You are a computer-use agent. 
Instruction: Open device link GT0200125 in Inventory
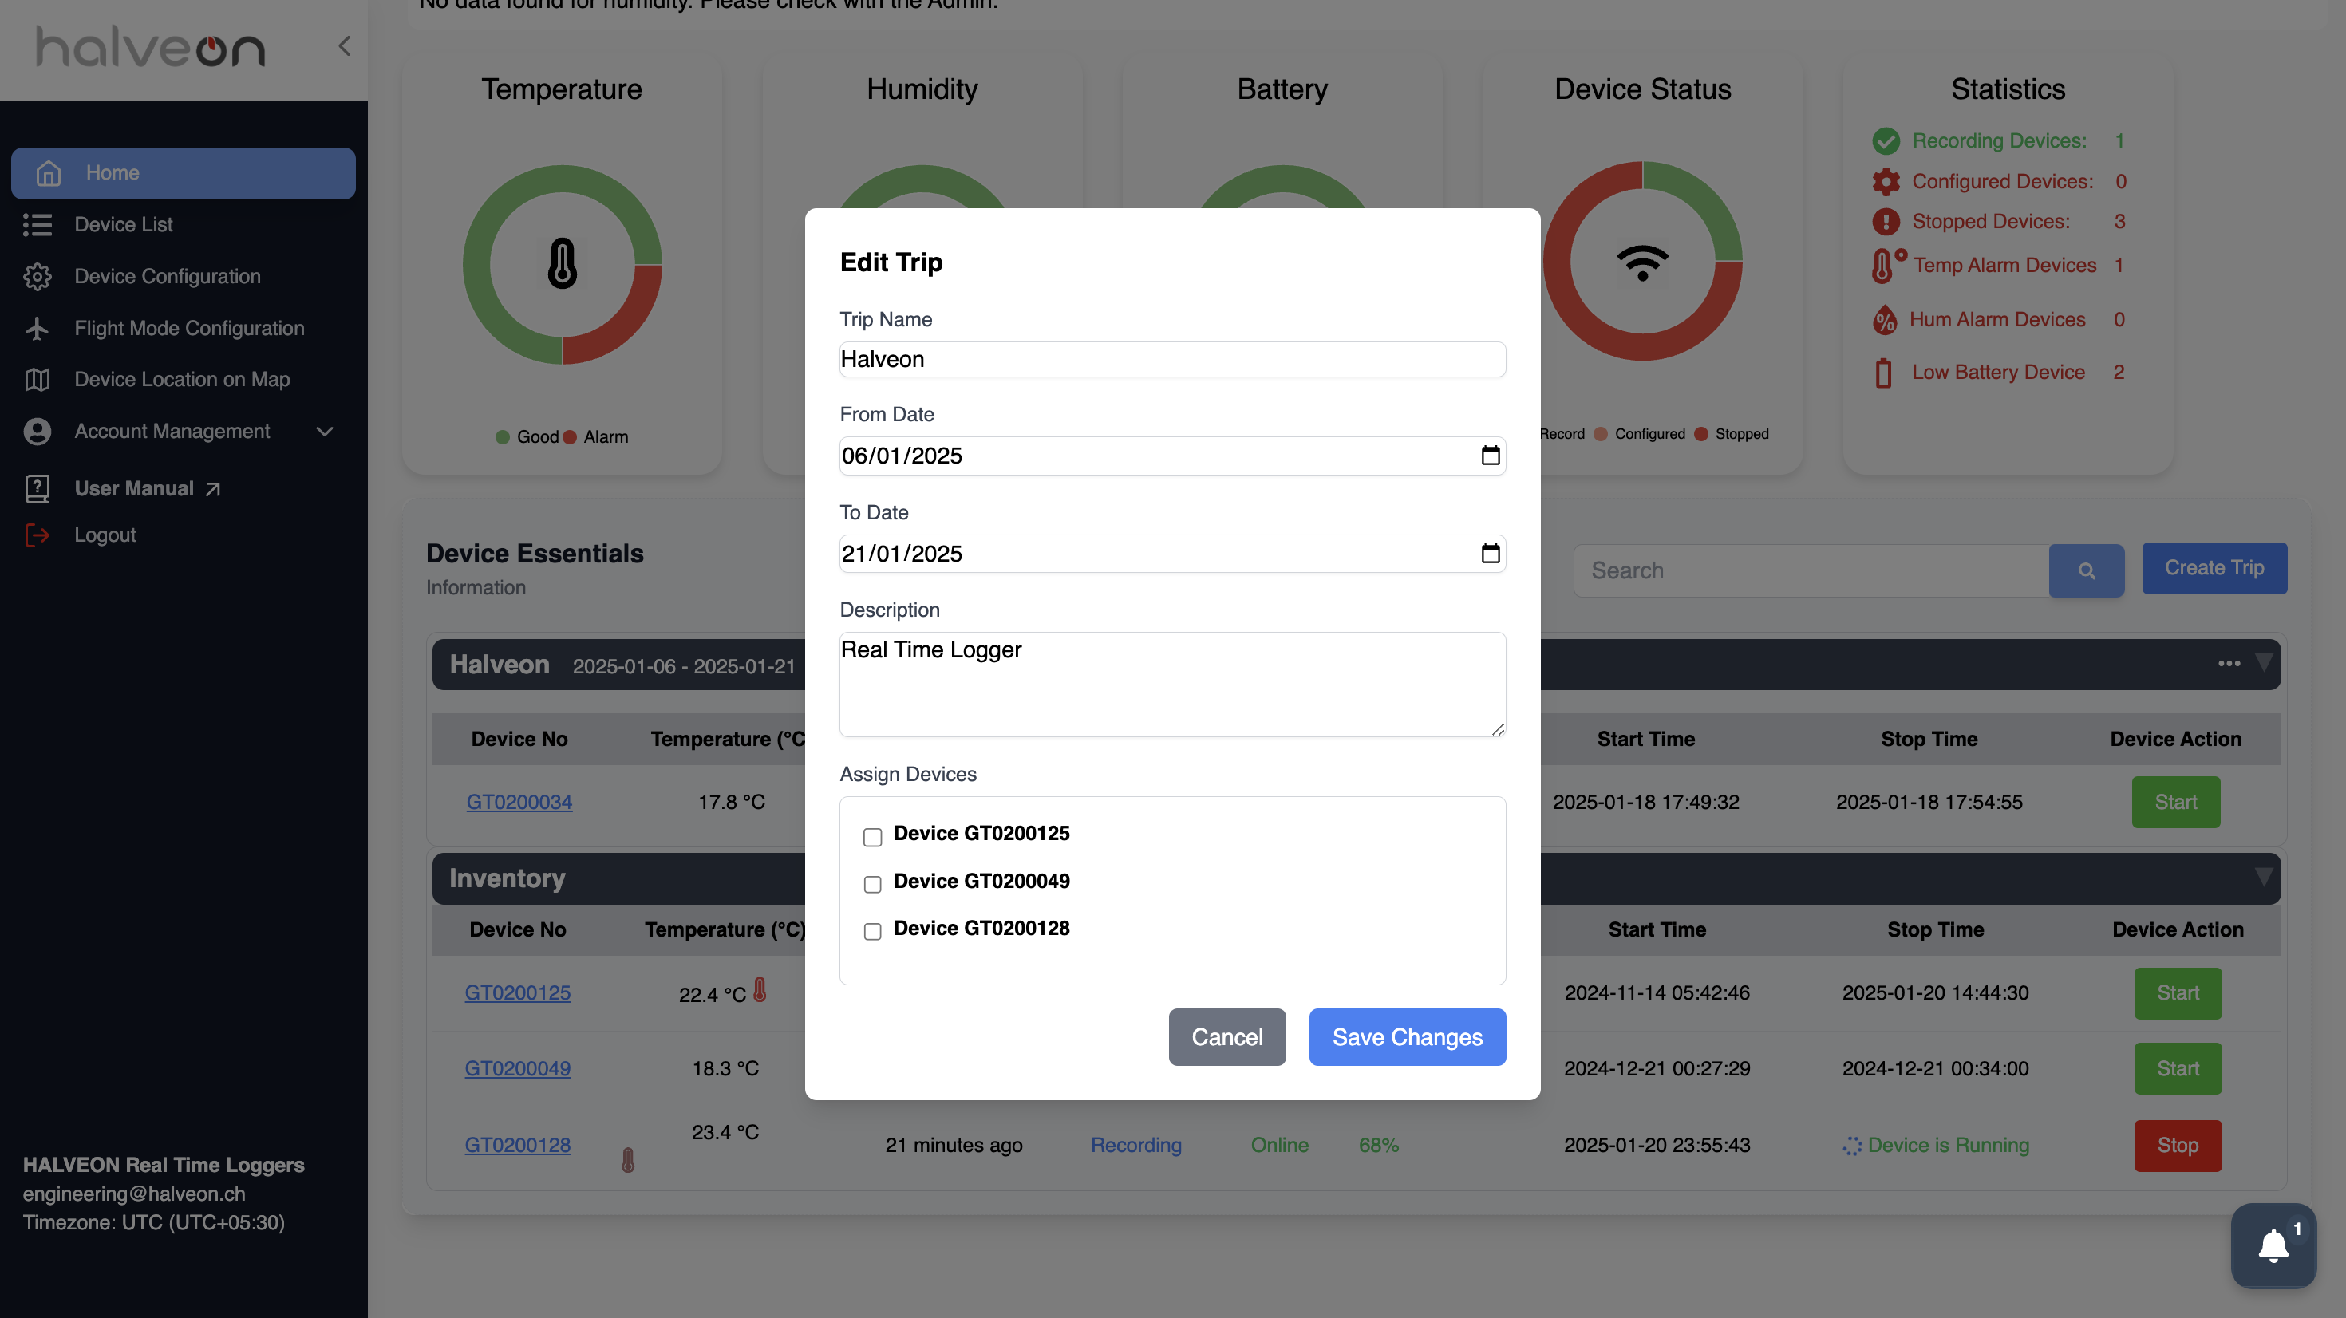coord(517,992)
